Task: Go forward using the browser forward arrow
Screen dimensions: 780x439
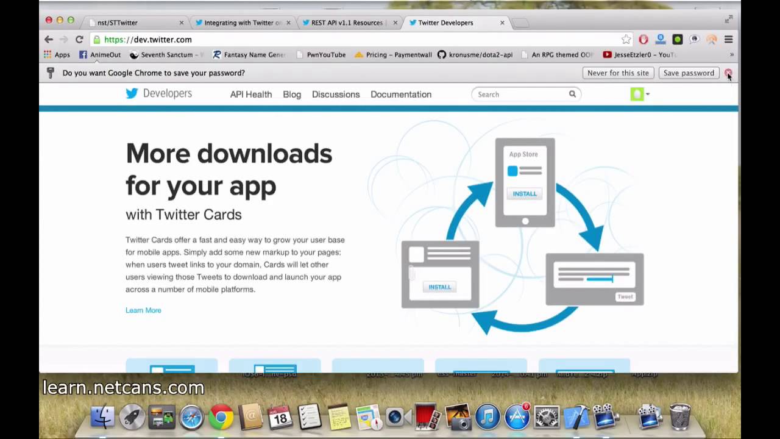Action: (63, 40)
